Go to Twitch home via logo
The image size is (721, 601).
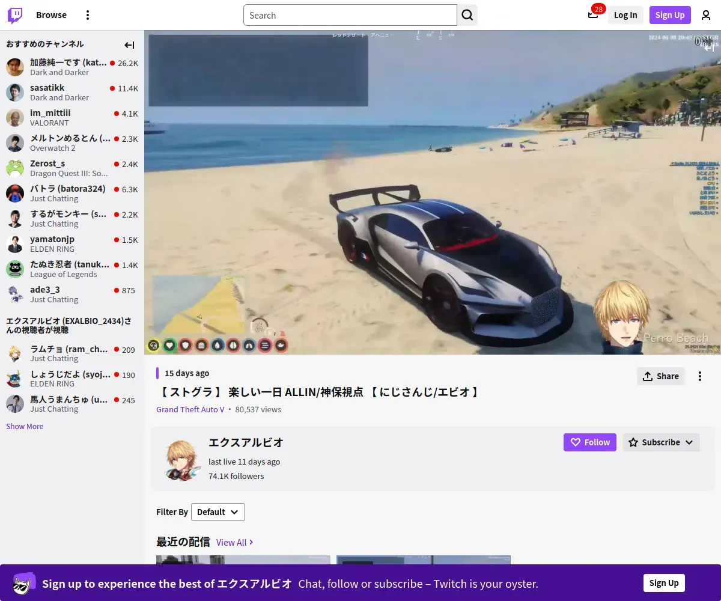[15, 15]
